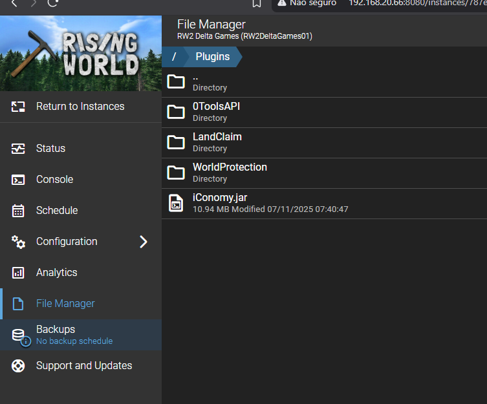Click the iConomy.jar file icon
Image resolution: width=487 pixels, height=404 pixels.
(x=175, y=203)
